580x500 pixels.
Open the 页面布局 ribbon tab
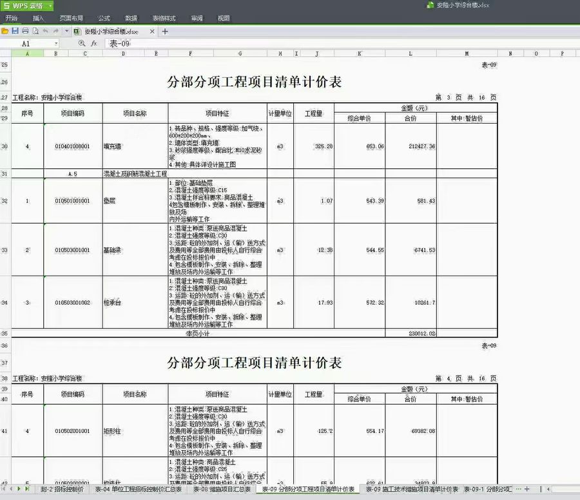pyautogui.click(x=72, y=18)
